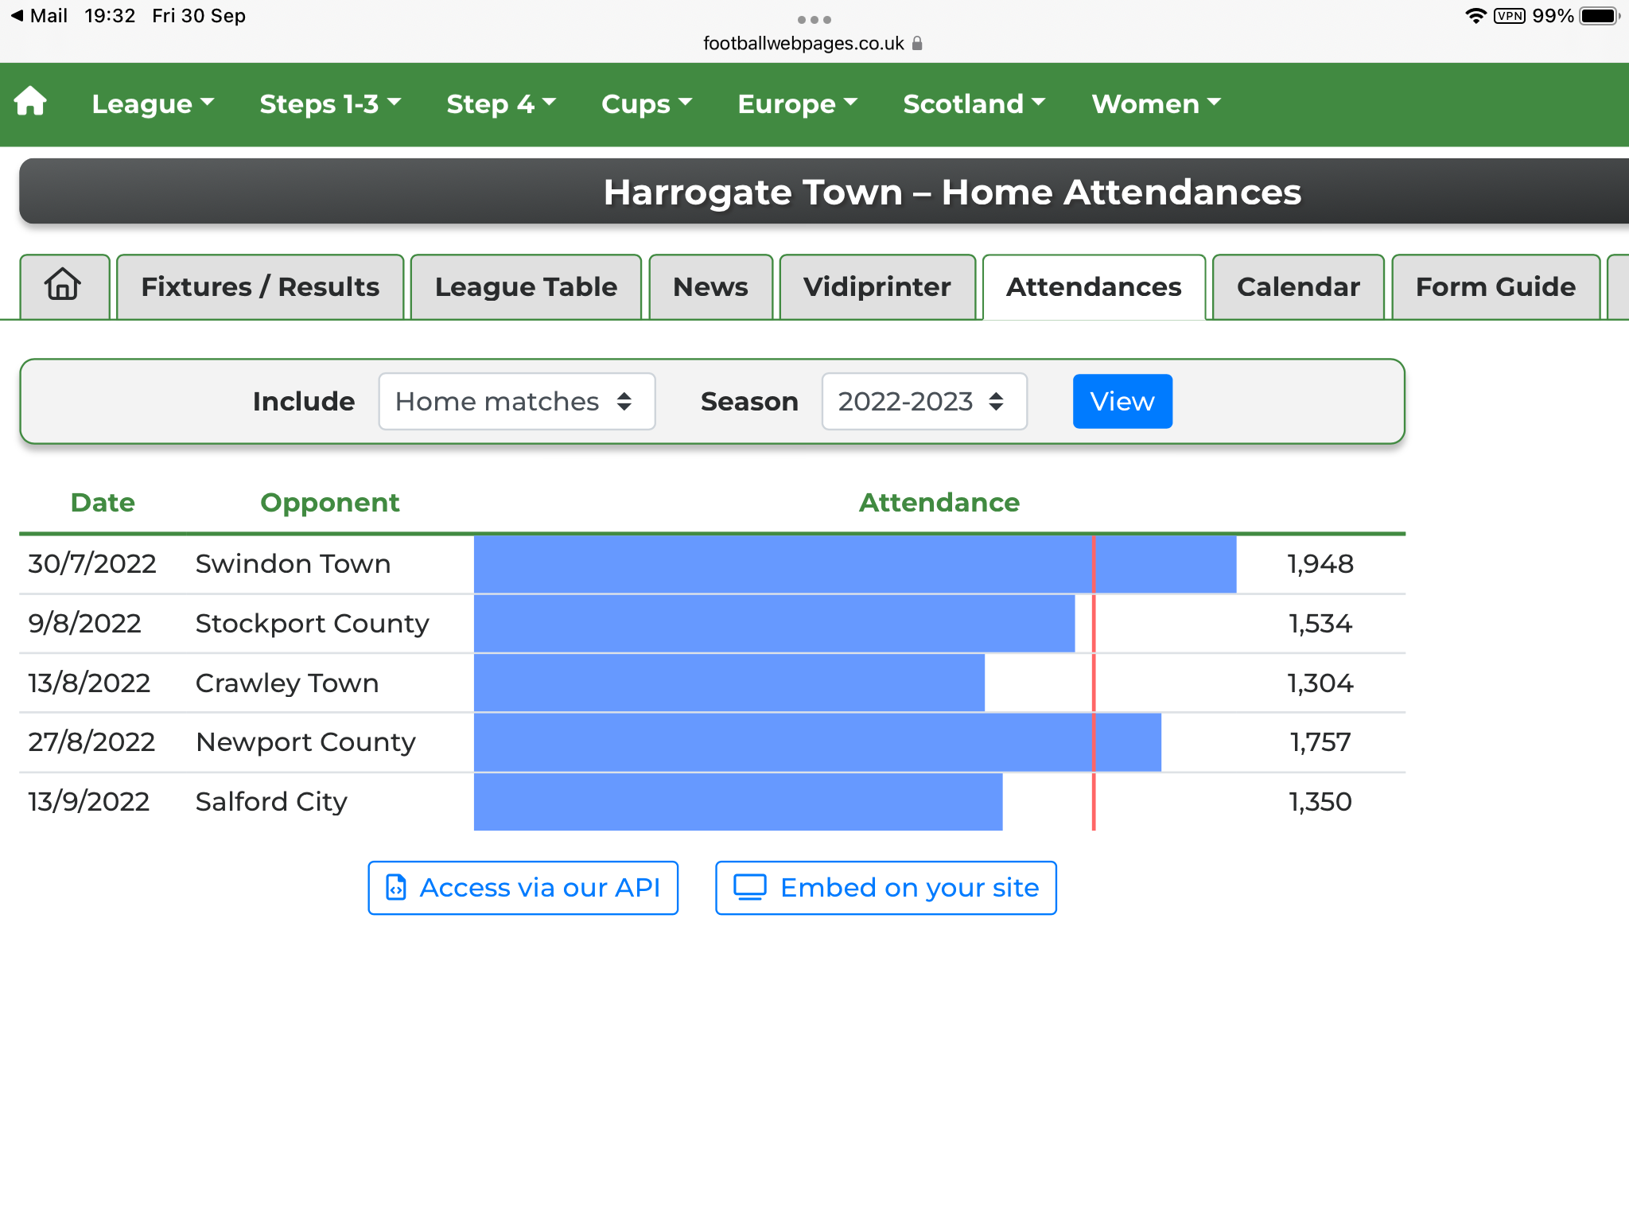Open the Form Guide tab
This screenshot has height=1222, width=1629.
click(1495, 286)
